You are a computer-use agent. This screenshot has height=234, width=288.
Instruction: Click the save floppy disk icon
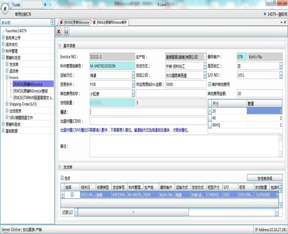pos(66,31)
